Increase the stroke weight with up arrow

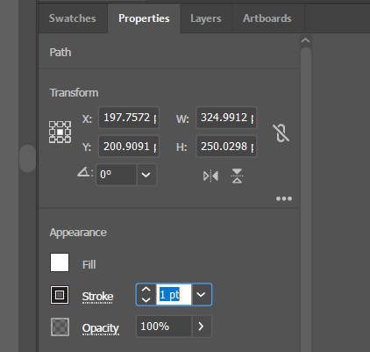(x=146, y=290)
